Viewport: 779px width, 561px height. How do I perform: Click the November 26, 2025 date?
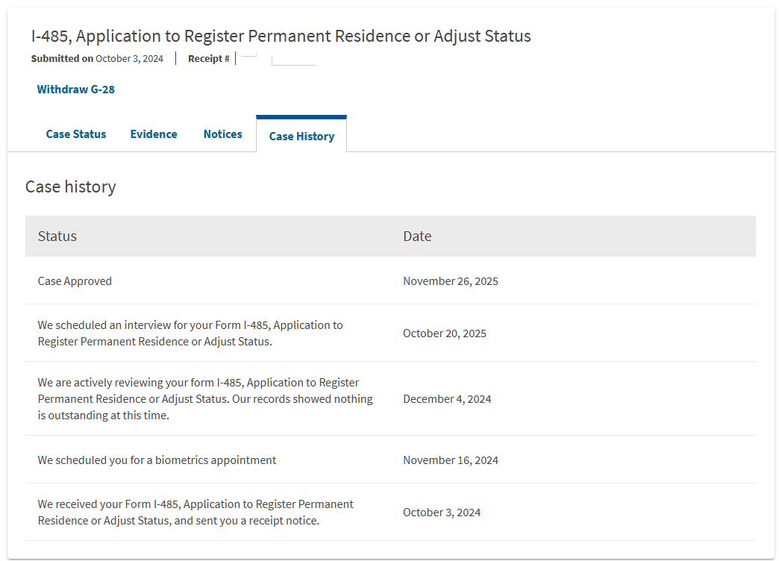coord(451,281)
